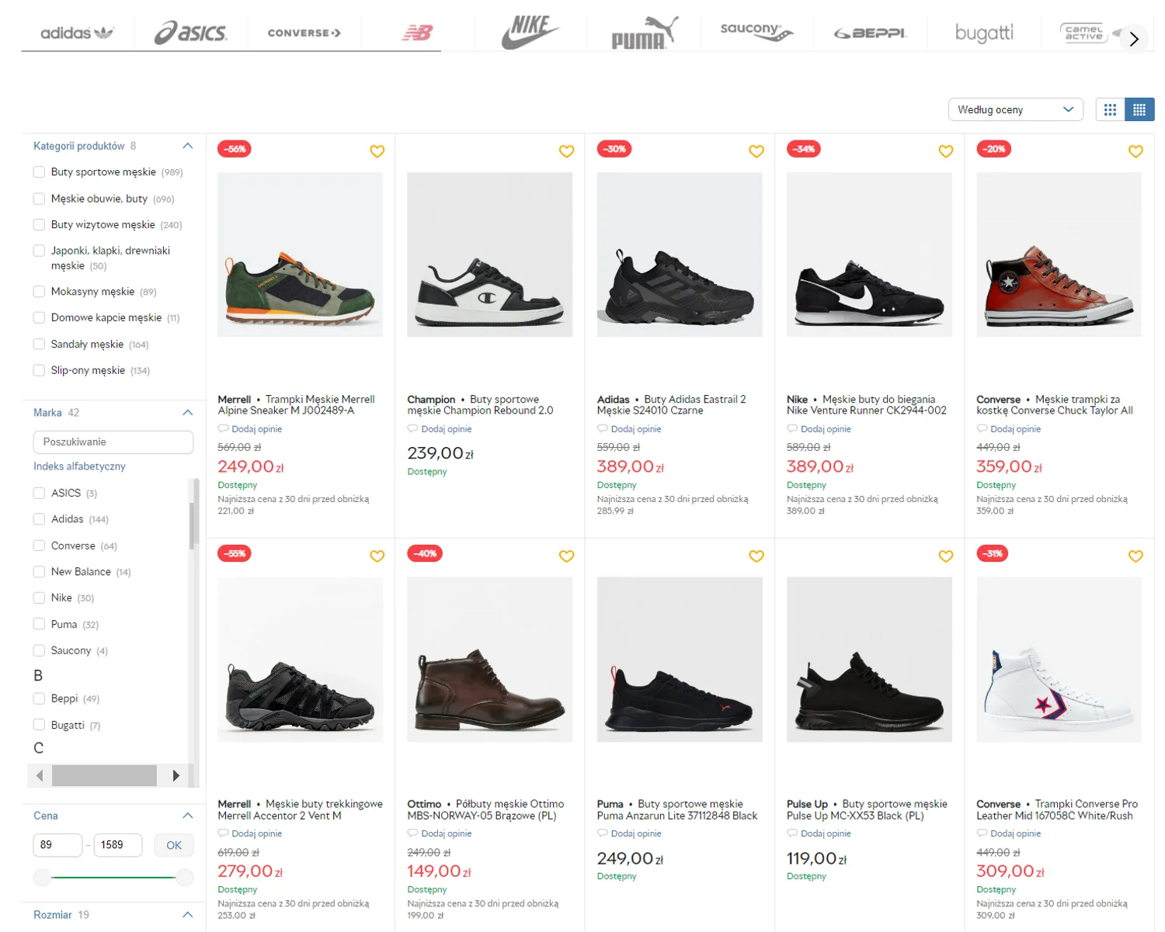Viewport: 1165px width, 932px height.
Task: Switch to the large grid view icon
Action: pos(1110,109)
